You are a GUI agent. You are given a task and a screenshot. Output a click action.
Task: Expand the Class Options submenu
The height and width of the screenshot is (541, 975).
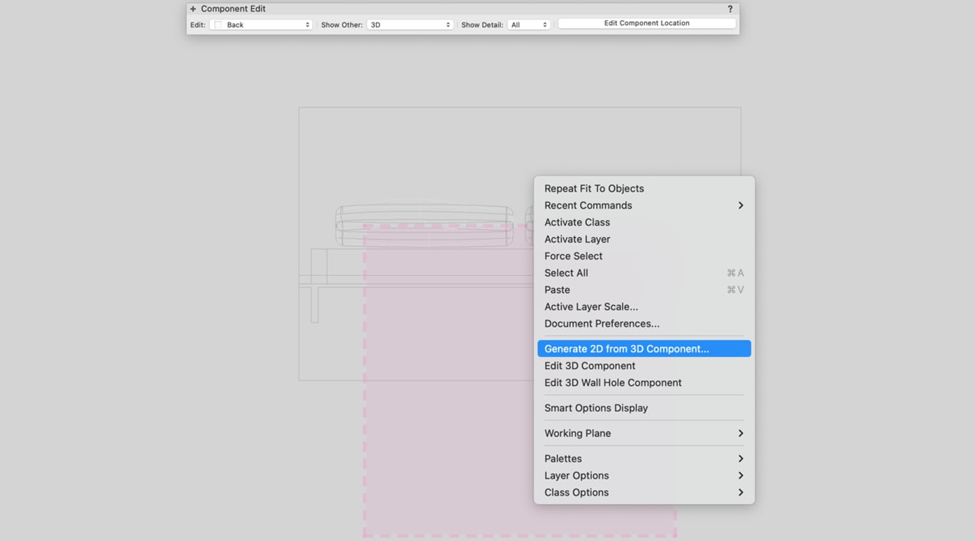tap(644, 492)
